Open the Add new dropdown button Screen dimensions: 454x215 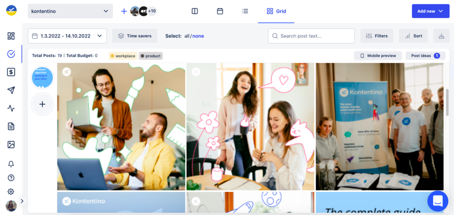pyautogui.click(x=431, y=11)
